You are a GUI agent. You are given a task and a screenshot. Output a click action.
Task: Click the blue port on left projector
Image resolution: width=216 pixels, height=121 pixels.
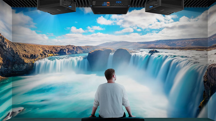70,6
